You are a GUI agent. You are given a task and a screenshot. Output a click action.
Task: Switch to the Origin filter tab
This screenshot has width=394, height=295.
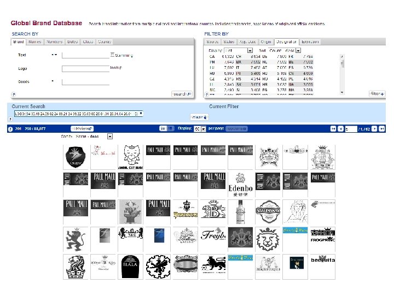point(266,42)
